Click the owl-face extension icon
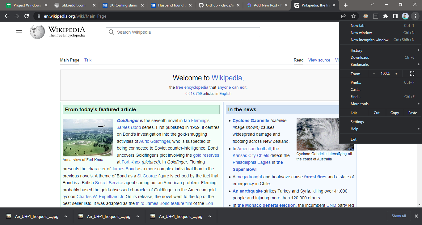The width and height of the screenshot is (422, 225). (x=365, y=16)
